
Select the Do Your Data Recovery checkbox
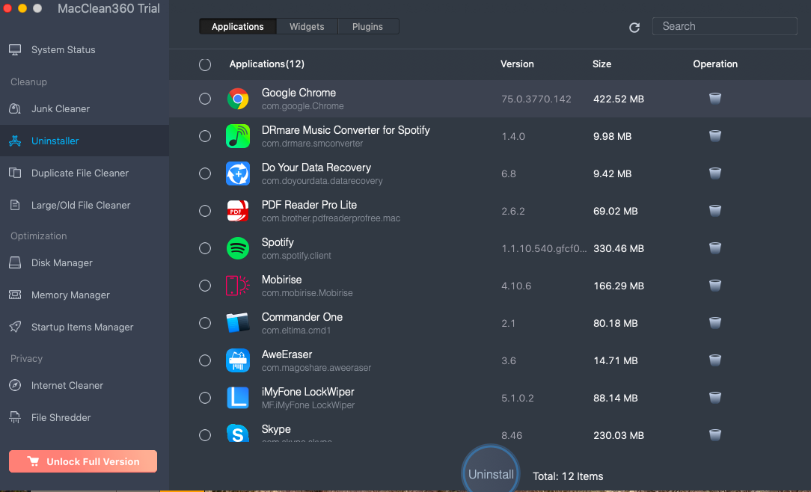tap(205, 173)
